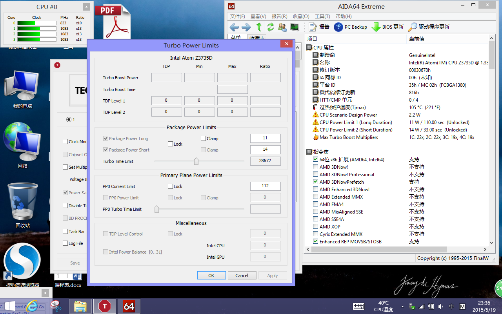Screen dimensions: 502x314
Task: Open 帮助(H) menu in AIDA64
Action: pyautogui.click(x=344, y=16)
